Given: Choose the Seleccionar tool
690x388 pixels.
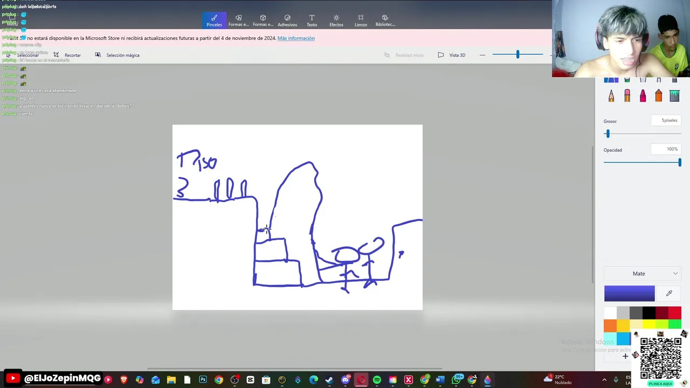Looking at the screenshot, I should [23, 55].
